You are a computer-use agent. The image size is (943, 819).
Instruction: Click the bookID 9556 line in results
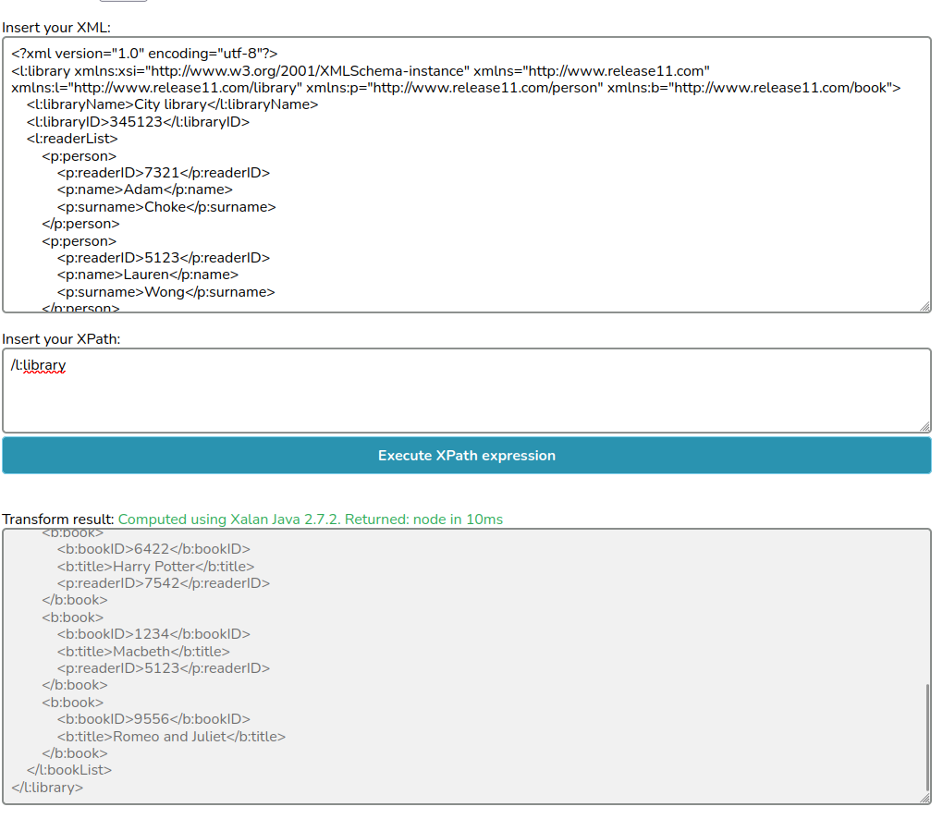click(153, 719)
